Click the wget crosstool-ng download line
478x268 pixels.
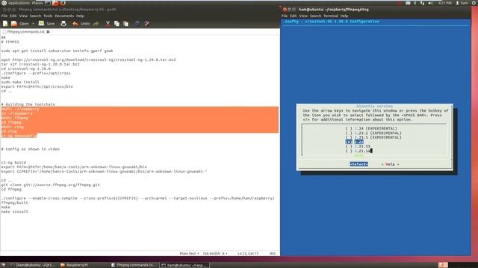(88, 60)
